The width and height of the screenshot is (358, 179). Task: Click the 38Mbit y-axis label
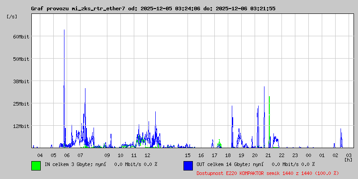coord(21,81)
